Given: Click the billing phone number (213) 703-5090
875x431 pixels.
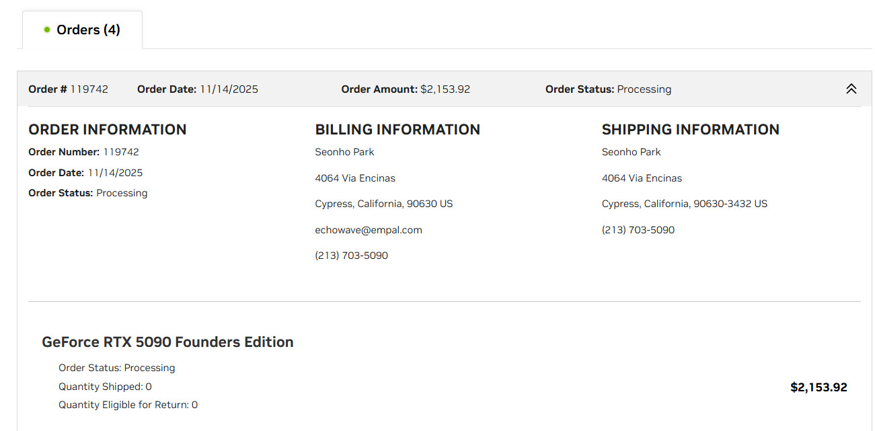Looking at the screenshot, I should coord(351,256).
